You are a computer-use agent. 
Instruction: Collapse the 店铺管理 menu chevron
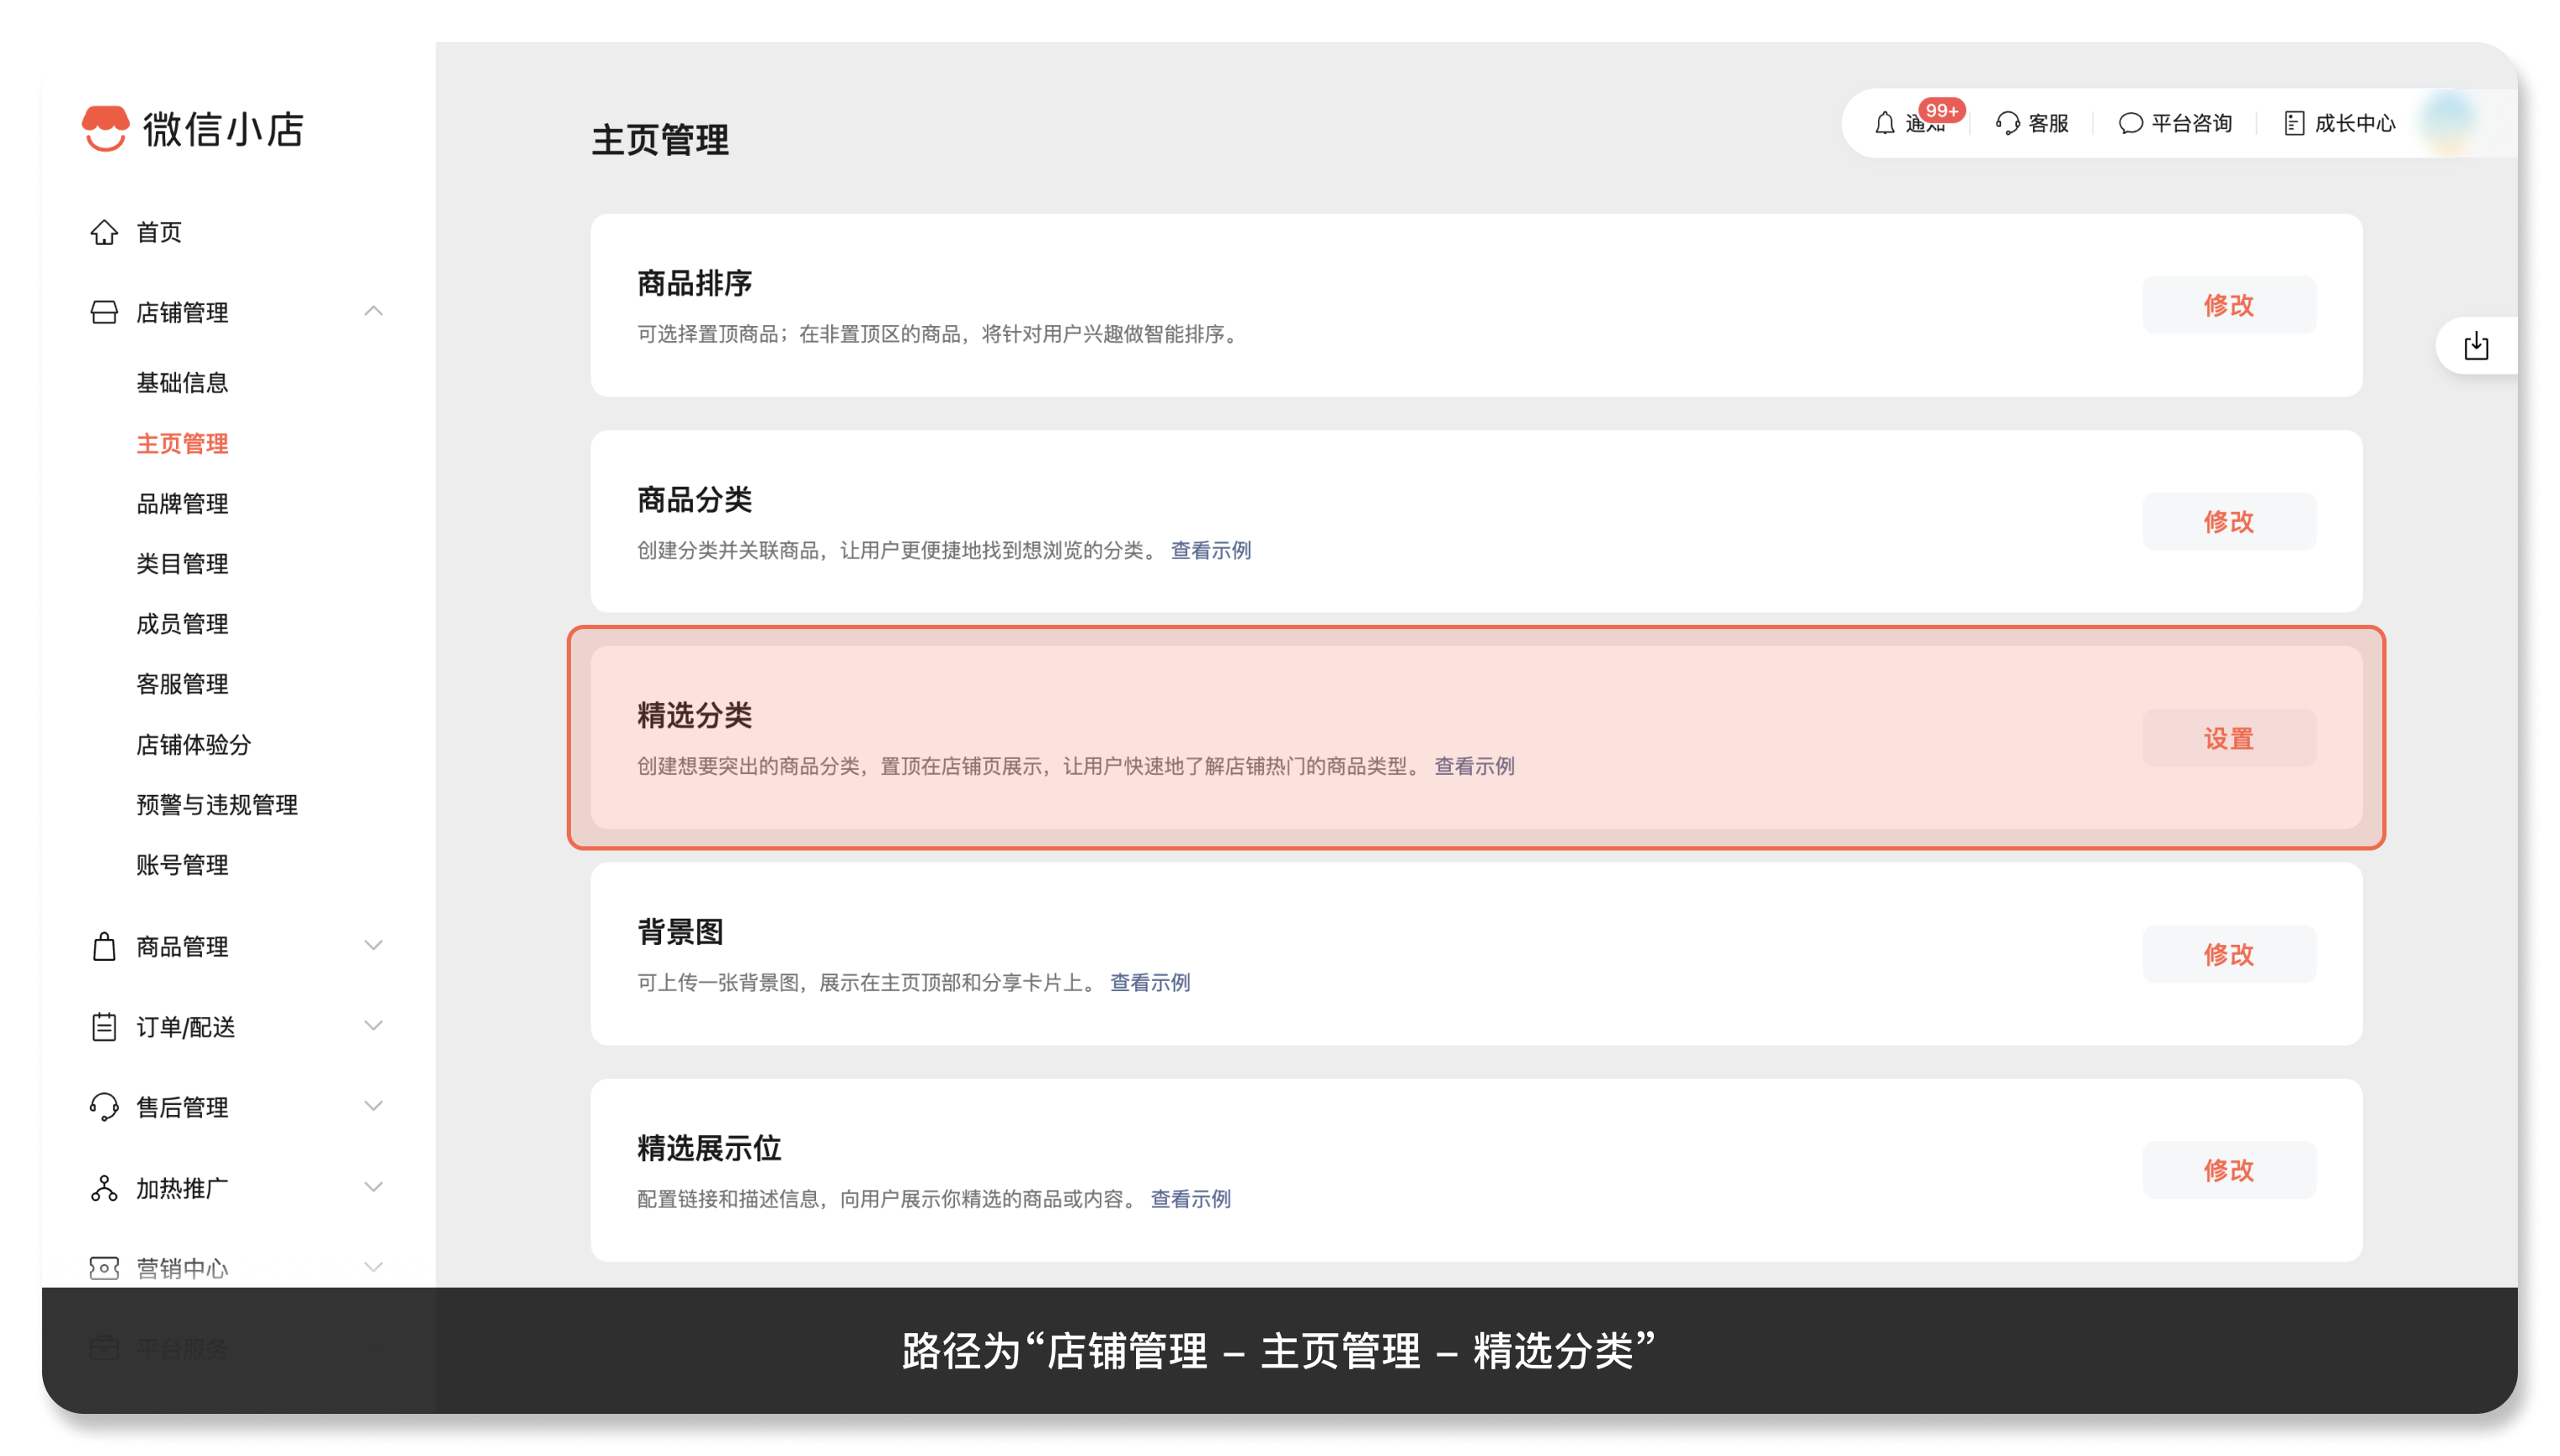coord(373,311)
